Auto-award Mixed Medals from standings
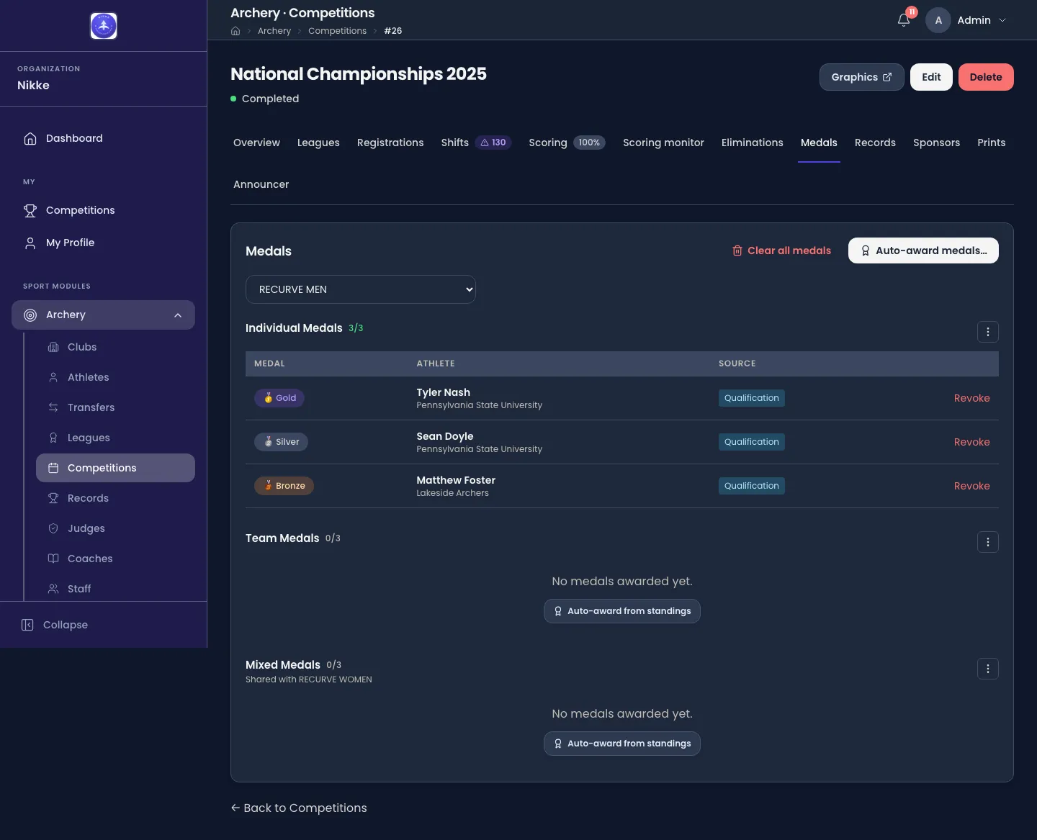1037x840 pixels. click(622, 744)
